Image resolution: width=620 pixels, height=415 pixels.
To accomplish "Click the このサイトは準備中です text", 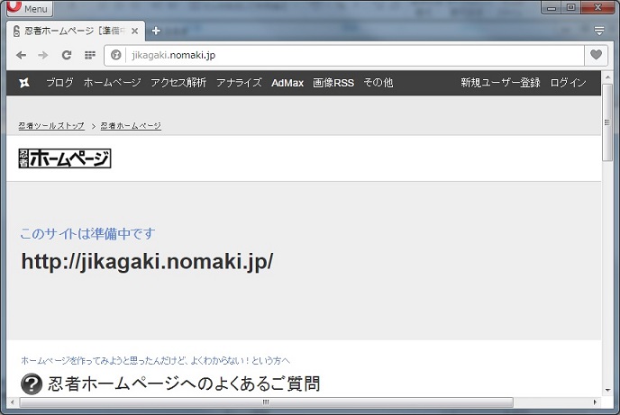I will coord(87,234).
